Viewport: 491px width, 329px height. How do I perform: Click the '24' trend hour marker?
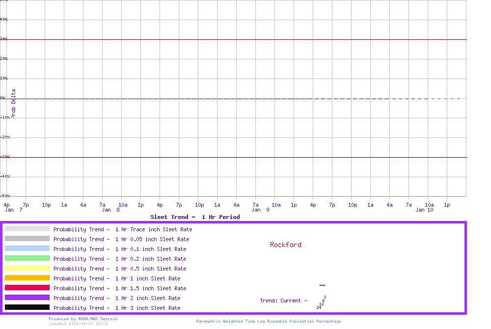[x=319, y=307]
